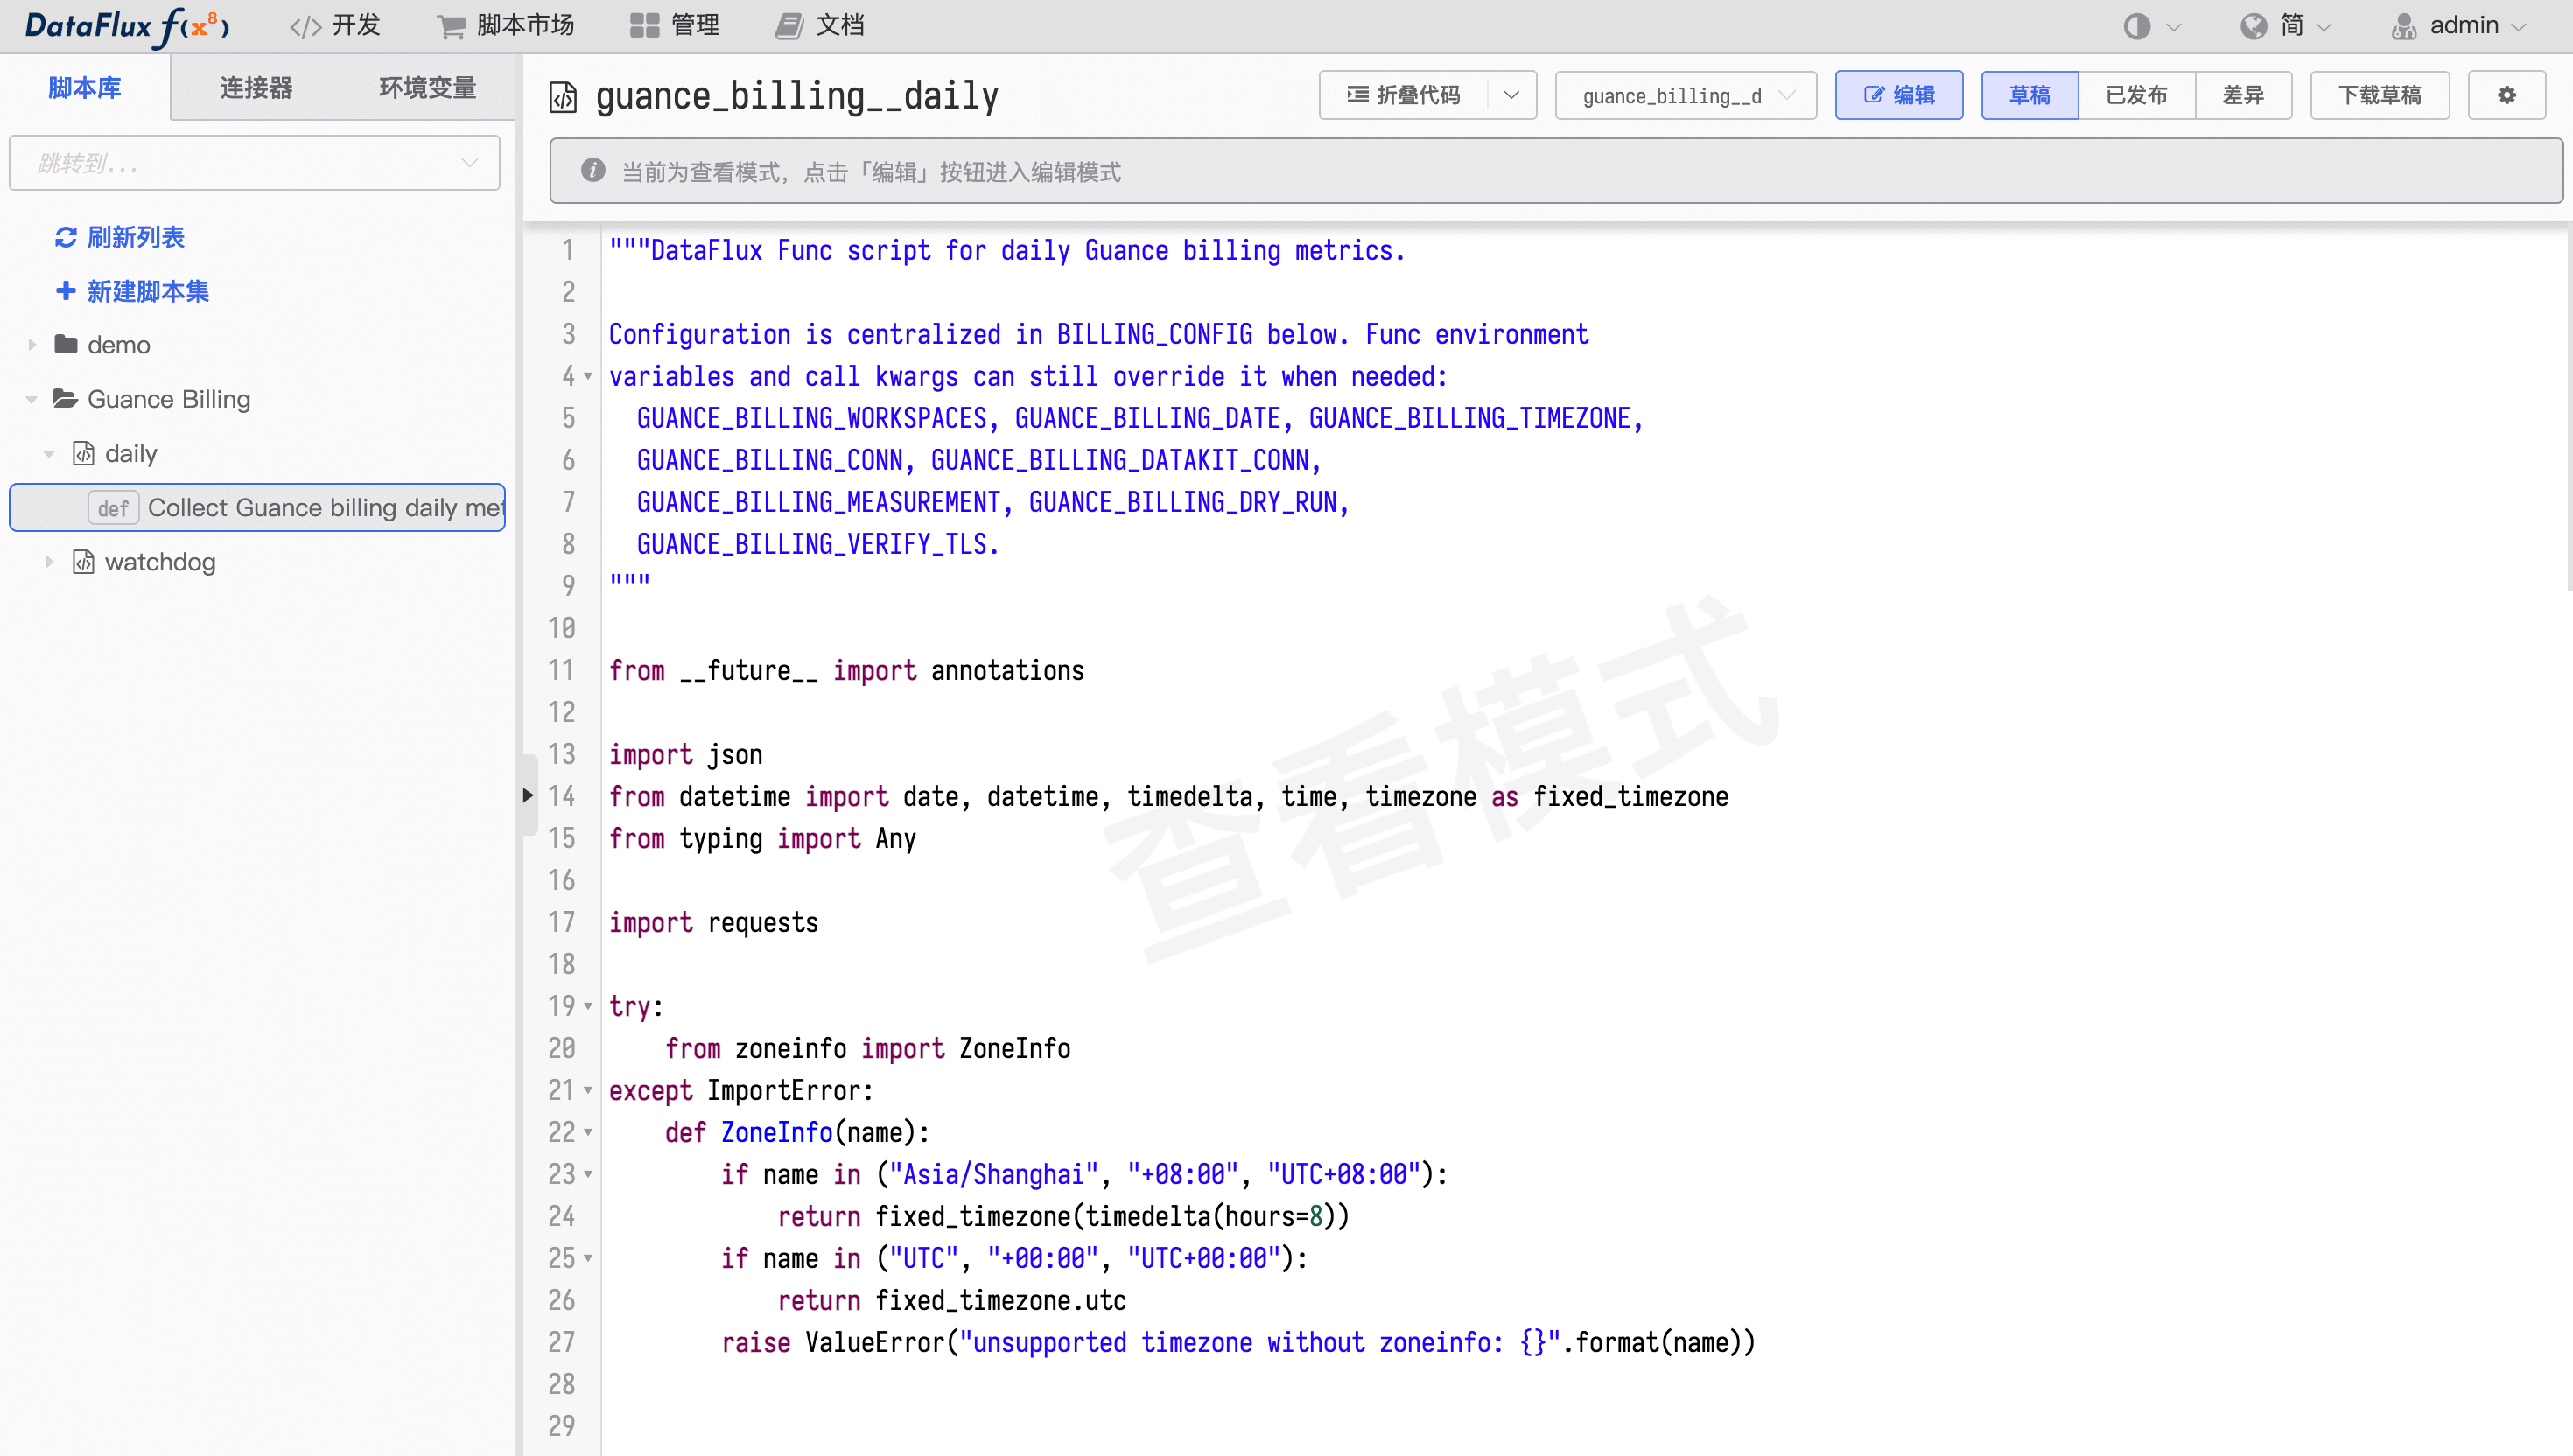Click the 'import requests' line
Screen dimensions: 2573x1456
[x=714, y=922]
